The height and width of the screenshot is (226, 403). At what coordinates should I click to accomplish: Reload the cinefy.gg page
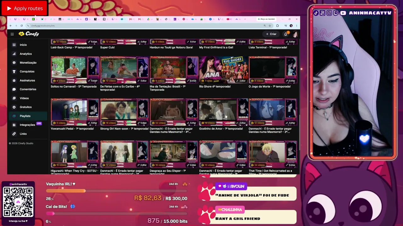(x=21, y=26)
